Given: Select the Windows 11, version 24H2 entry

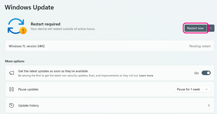Looking at the screenshot, I should (x=27, y=46).
